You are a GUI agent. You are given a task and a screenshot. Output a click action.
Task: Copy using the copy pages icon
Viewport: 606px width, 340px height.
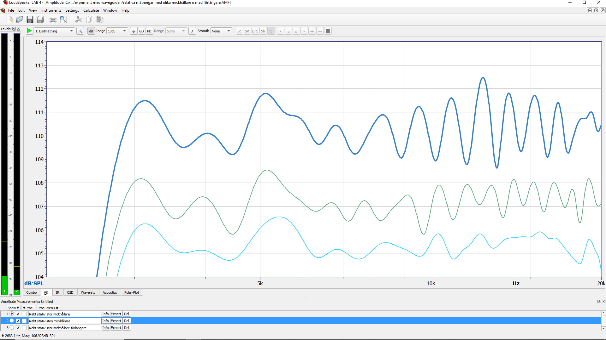pyautogui.click(x=89, y=20)
